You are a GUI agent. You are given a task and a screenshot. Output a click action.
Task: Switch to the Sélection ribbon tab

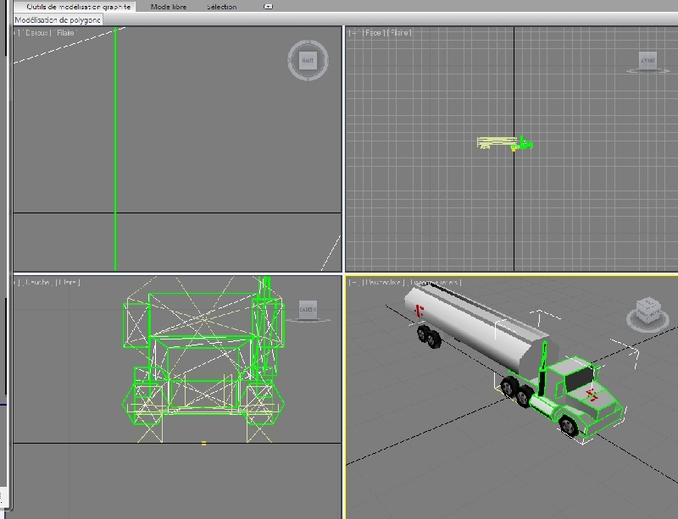[222, 6]
